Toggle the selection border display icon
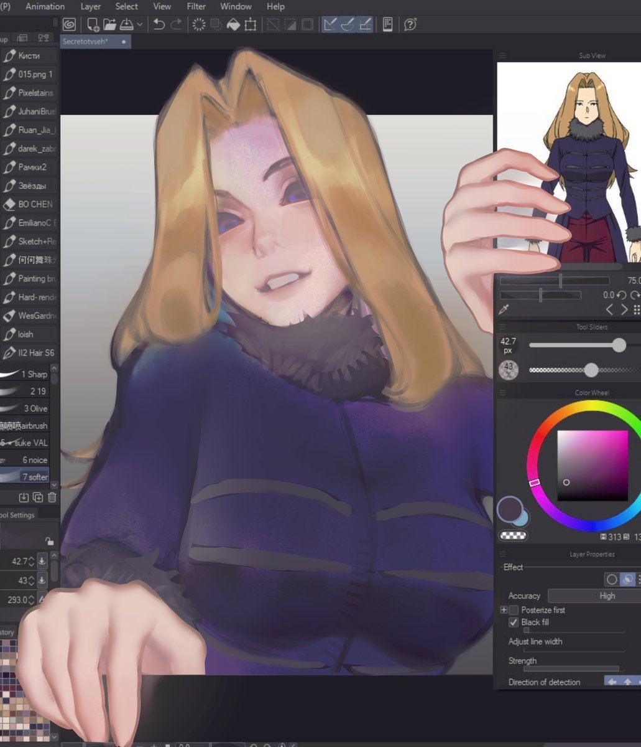 307,25
